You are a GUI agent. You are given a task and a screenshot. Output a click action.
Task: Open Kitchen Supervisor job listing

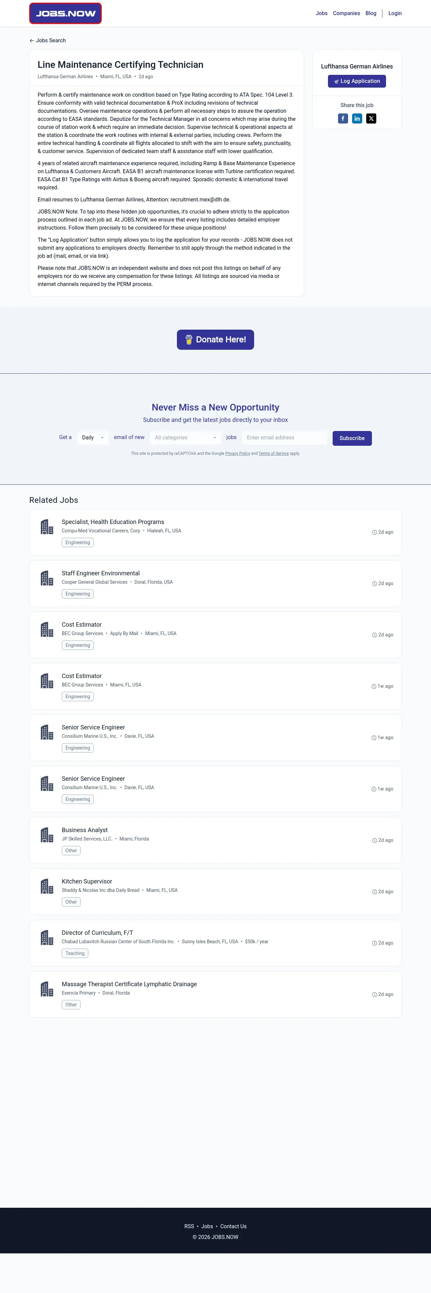click(87, 881)
